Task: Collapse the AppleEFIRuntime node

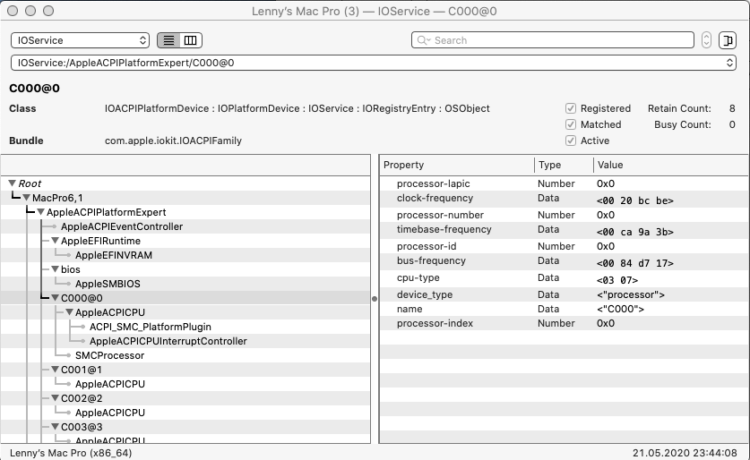Action: [56, 241]
